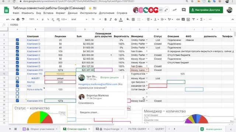The height and width of the screenshot is (132, 236).
Task: Open the Arial font dropdown
Action: click(79, 19)
